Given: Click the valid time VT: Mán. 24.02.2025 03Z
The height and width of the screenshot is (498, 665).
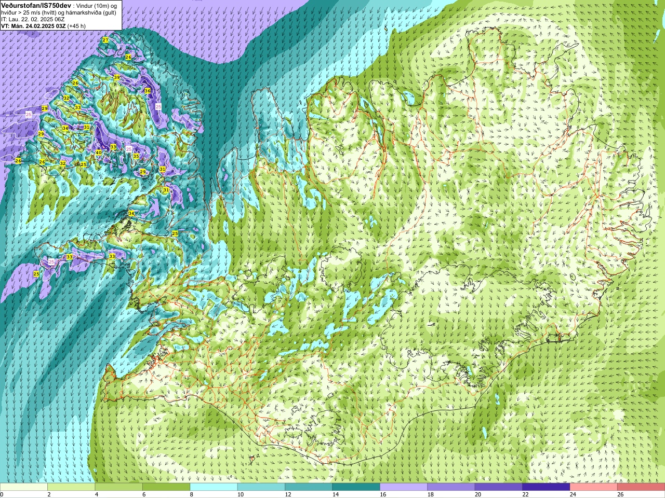Looking at the screenshot, I should pyautogui.click(x=33, y=26).
